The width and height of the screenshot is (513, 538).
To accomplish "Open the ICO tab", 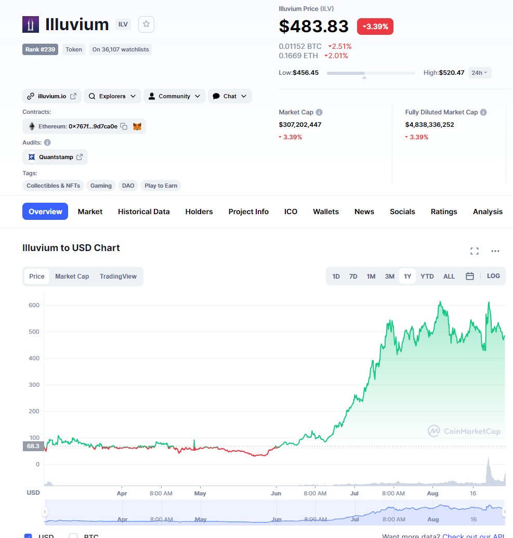I will tap(291, 212).
